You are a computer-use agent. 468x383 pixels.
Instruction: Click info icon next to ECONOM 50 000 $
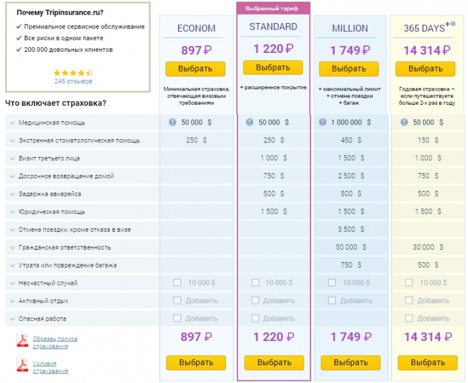tap(172, 122)
